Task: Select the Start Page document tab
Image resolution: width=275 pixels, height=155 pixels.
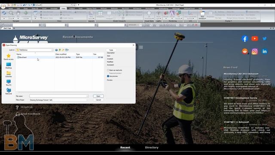Action: pyautogui.click(x=7, y=28)
